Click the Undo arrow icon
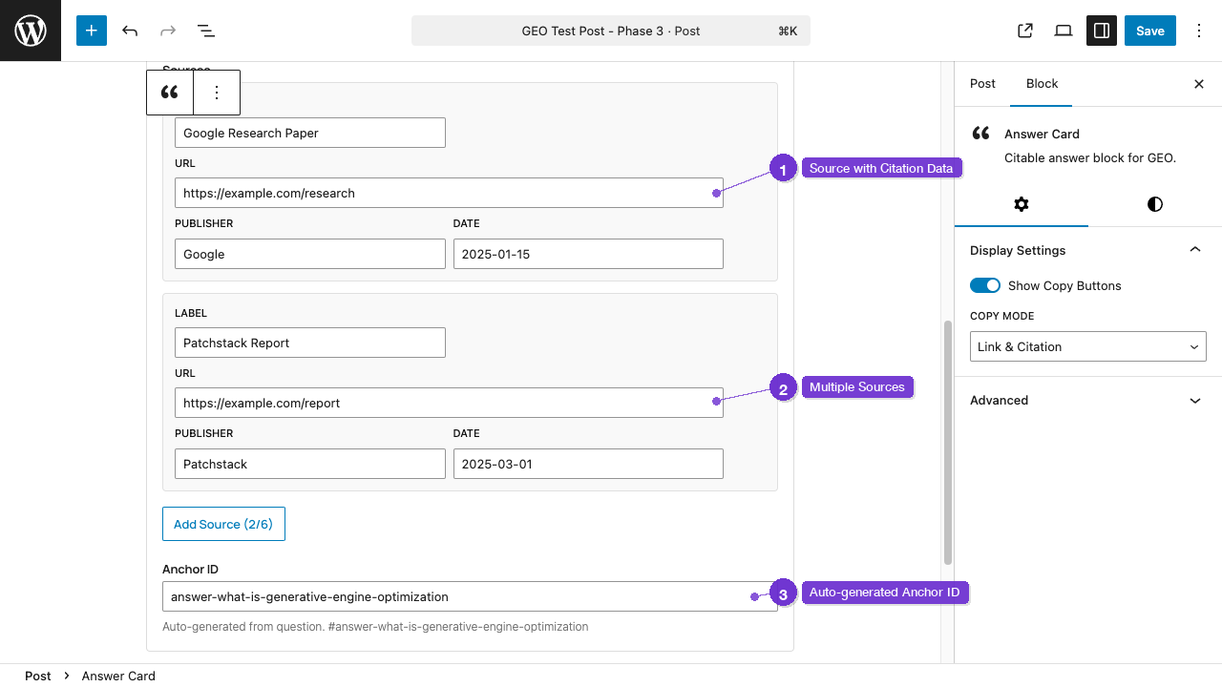 point(130,31)
